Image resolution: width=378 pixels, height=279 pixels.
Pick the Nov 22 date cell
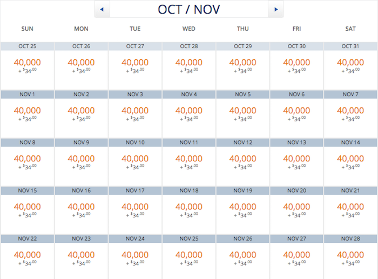[27, 257]
